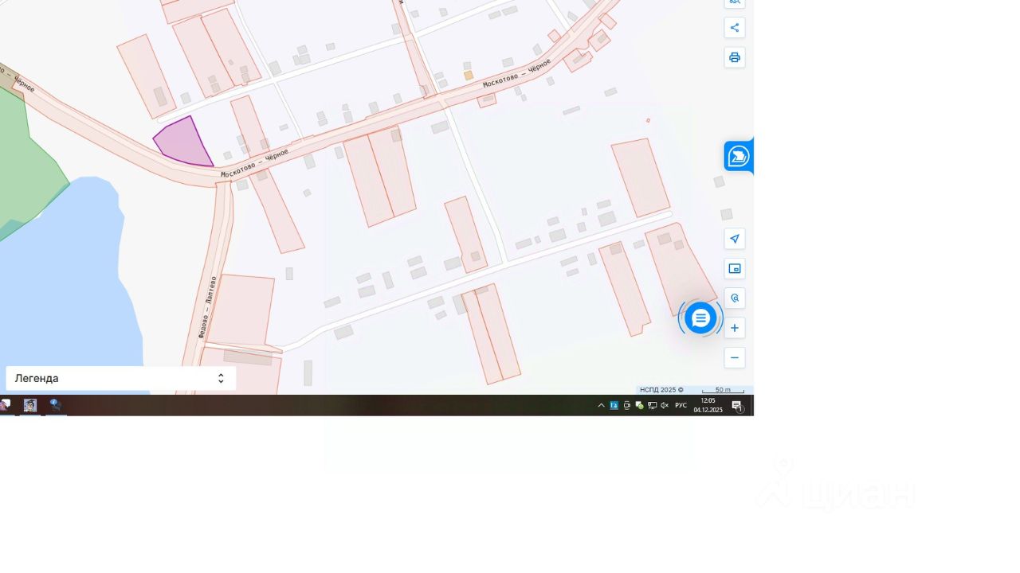
Task: Open the taskbar app with portrait icon
Action: (30, 406)
